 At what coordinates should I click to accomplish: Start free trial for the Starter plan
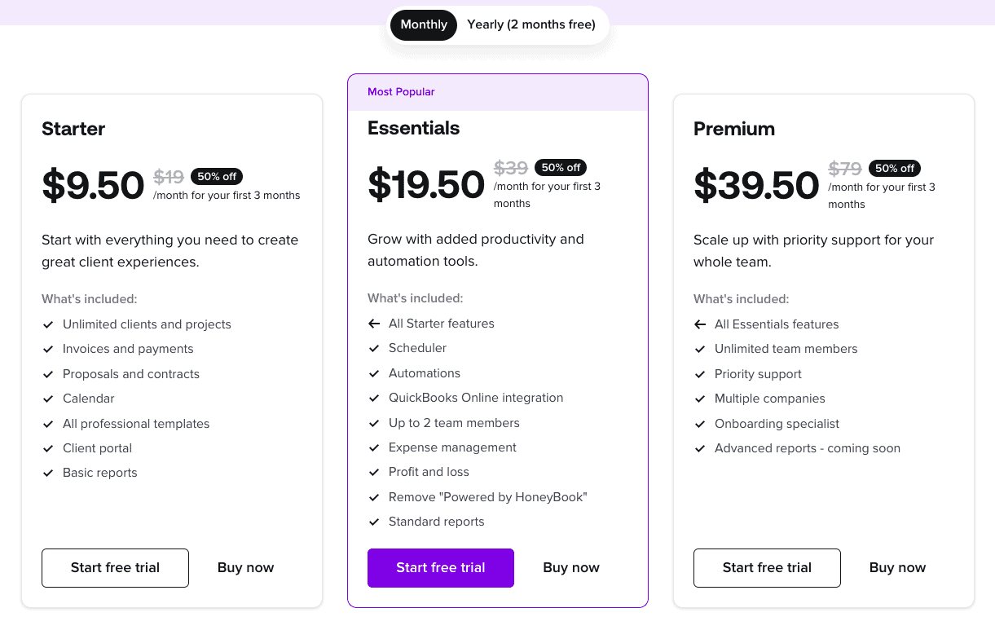point(115,567)
